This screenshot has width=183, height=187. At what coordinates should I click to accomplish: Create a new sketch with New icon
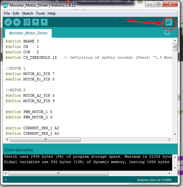(27, 22)
